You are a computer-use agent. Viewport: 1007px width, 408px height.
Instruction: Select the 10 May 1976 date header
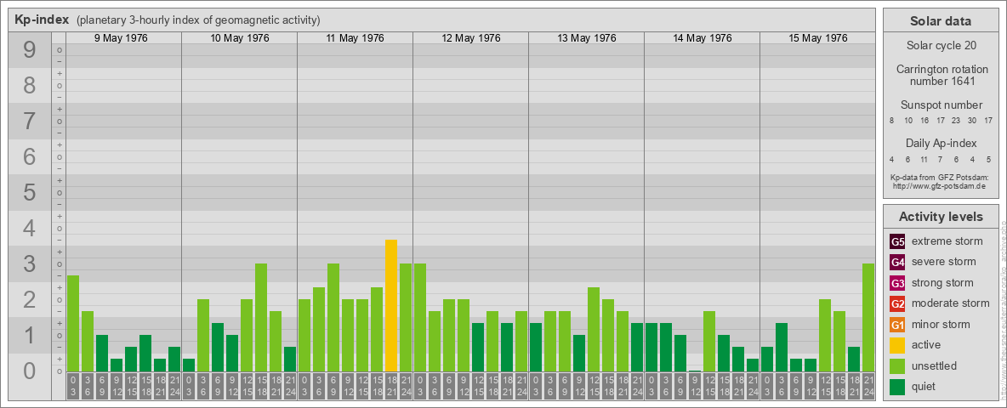click(240, 38)
